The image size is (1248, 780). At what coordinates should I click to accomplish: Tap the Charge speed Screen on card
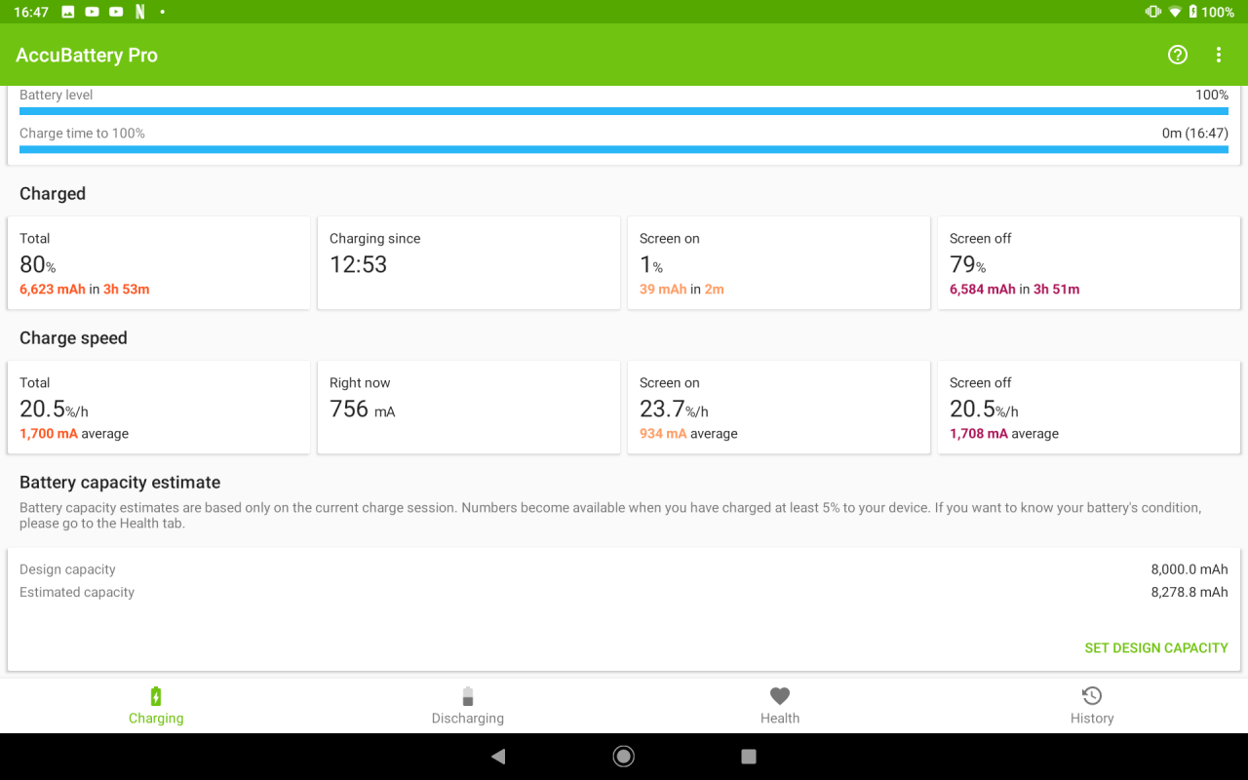tap(779, 408)
